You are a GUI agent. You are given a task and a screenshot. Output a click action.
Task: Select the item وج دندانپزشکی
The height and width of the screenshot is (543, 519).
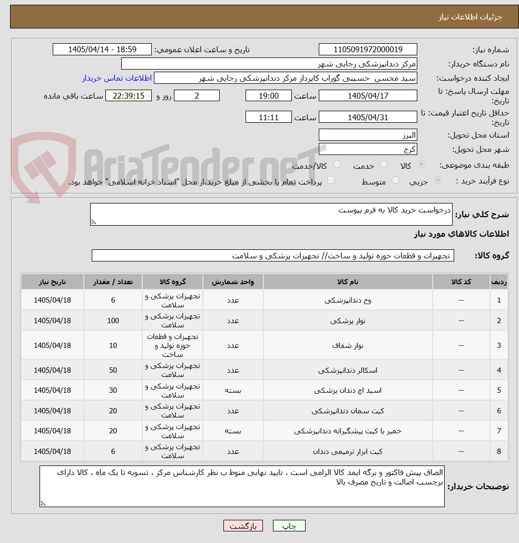348,300
